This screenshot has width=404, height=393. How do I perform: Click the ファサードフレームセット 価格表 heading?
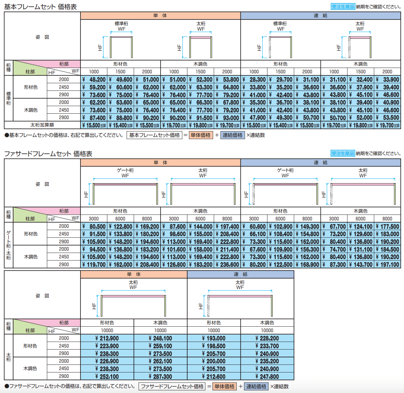(48, 154)
